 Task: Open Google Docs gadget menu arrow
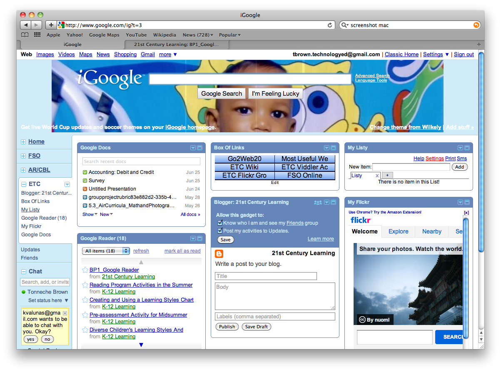[193, 148]
